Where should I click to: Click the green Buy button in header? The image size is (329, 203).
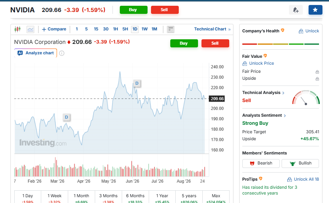(133, 10)
